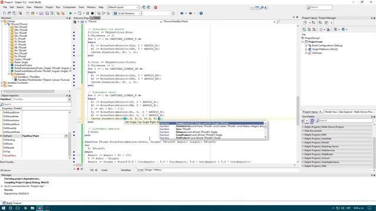
Task: Click the red record macro icon below editor
Action: click(x=78, y=169)
